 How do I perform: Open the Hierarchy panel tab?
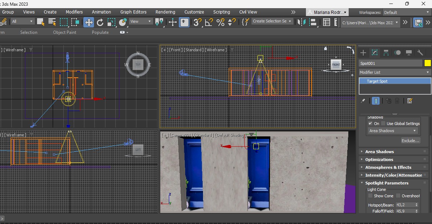(386, 53)
